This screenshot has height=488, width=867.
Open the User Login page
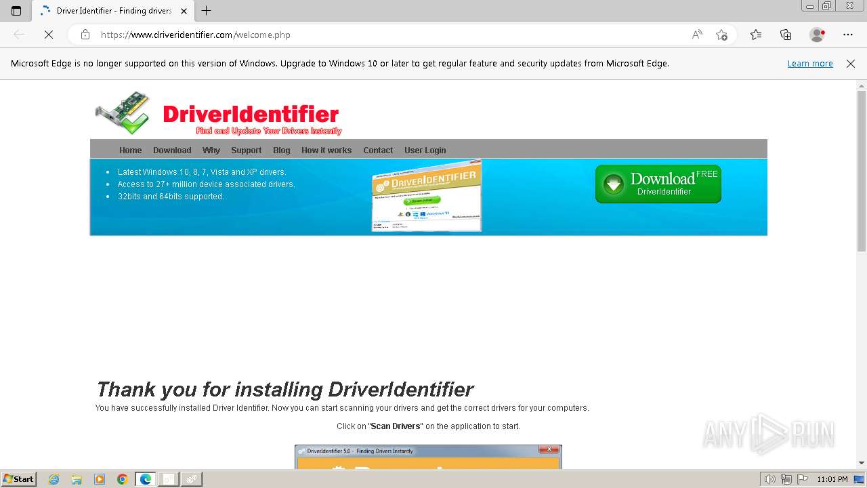(425, 150)
